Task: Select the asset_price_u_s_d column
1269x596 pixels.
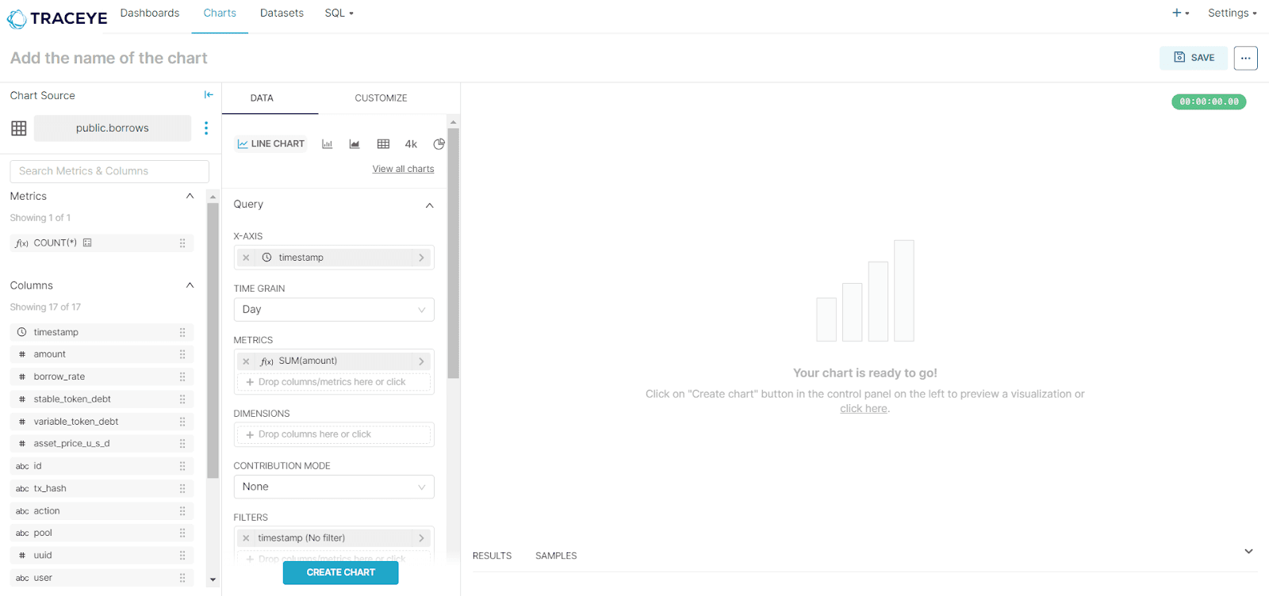Action: pyautogui.click(x=102, y=444)
